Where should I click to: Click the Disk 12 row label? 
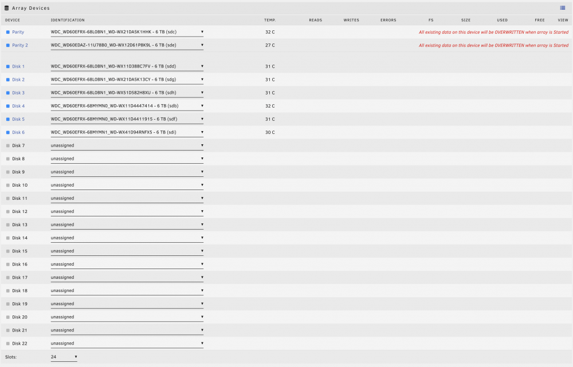point(19,211)
